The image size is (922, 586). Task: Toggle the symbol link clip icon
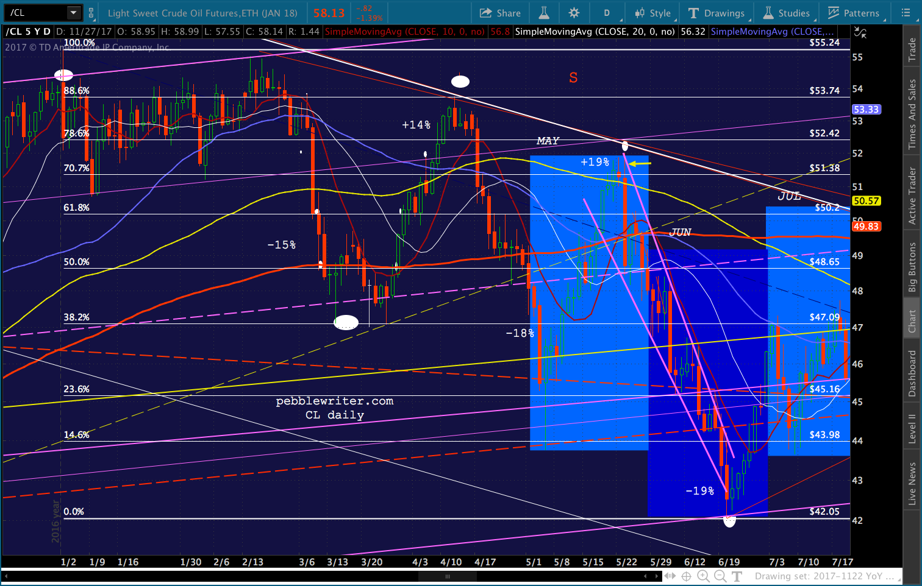(91, 13)
